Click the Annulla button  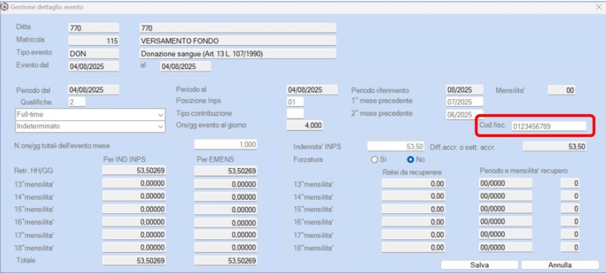coord(559,265)
